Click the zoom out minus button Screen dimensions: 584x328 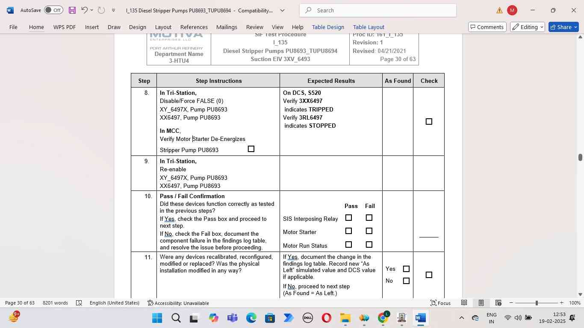pos(511,303)
